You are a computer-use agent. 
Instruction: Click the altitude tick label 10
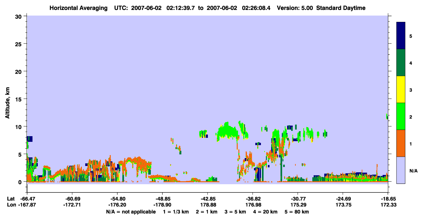[x=19, y=127]
